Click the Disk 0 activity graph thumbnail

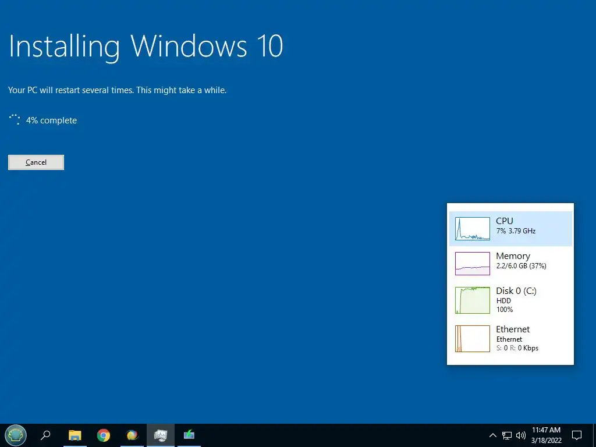tap(473, 300)
